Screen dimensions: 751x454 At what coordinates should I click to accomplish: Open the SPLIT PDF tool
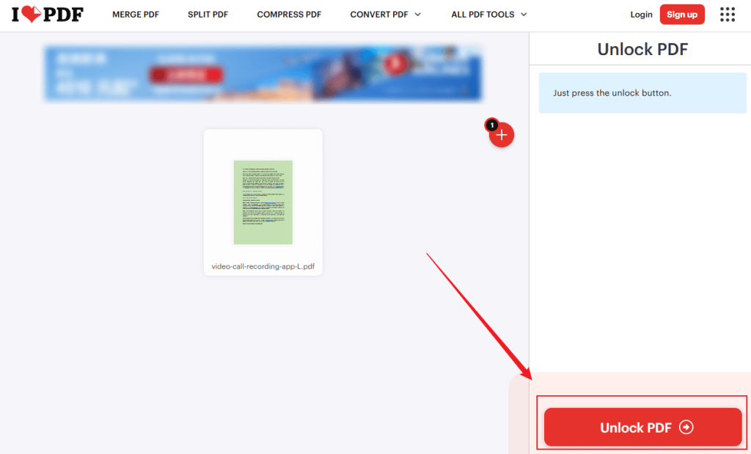(208, 14)
